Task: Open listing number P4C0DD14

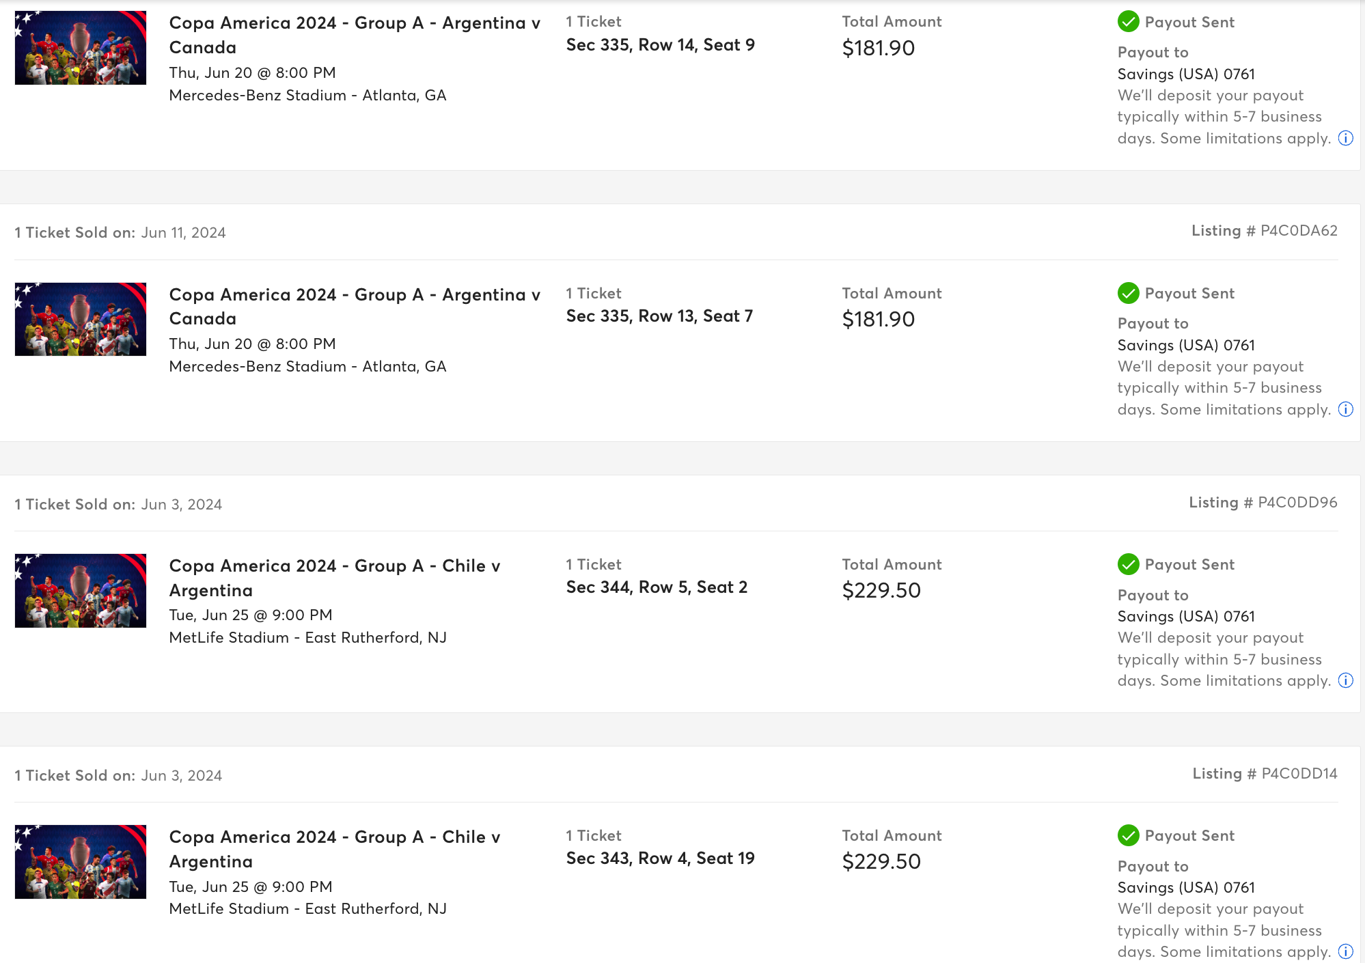Action: click(x=1265, y=774)
